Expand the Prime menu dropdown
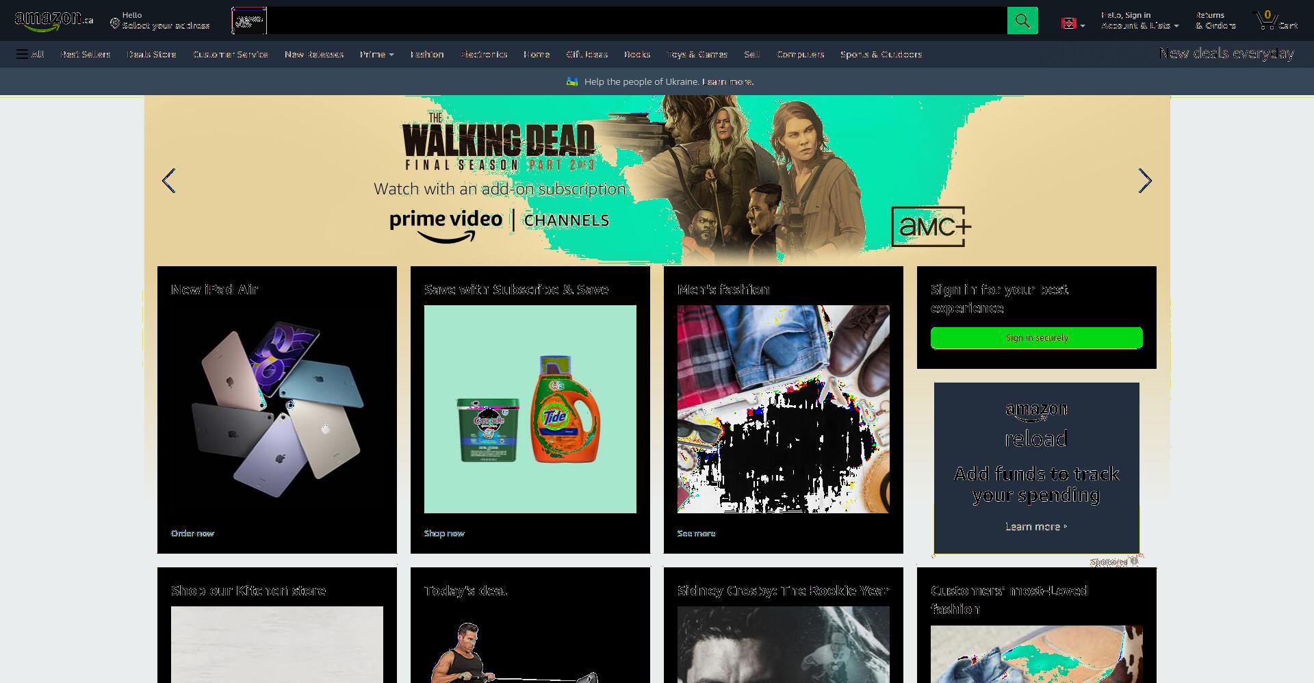This screenshot has width=1314, height=683. click(376, 54)
